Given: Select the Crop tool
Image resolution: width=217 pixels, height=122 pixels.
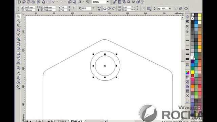Looking at the screenshot, I should pyautogui.click(x=18, y=25).
